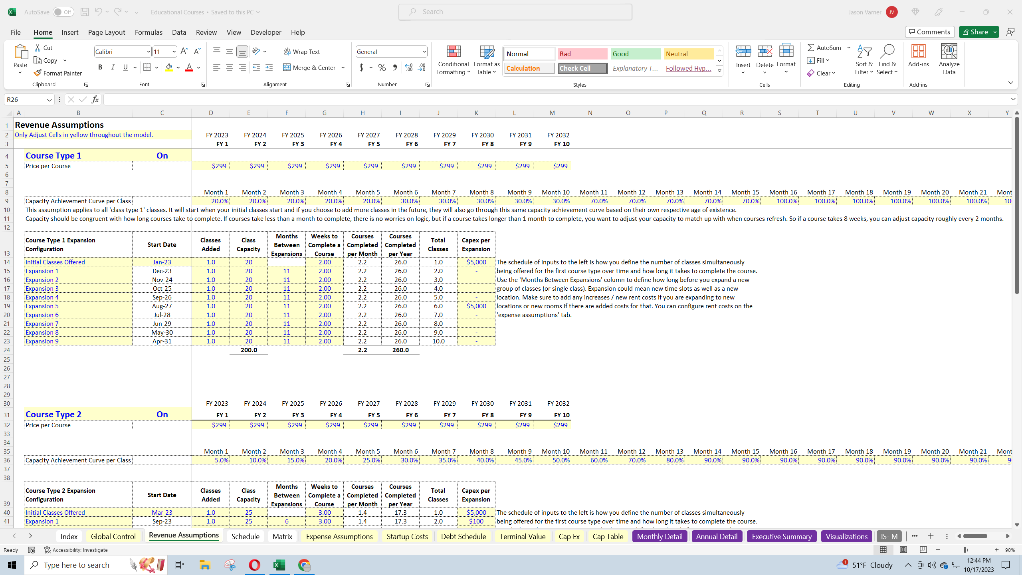Toggle the AutoSave switch

coord(63,12)
